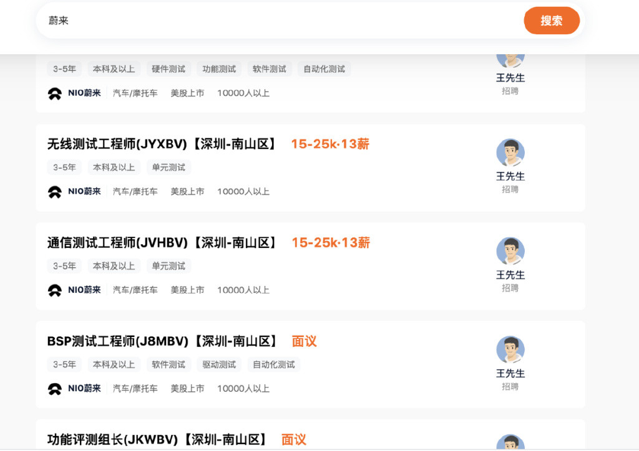Viewport: 639px width, 451px height.
Task: Click 王先生 name in 通信测试工程师 card
Action: pyautogui.click(x=510, y=275)
